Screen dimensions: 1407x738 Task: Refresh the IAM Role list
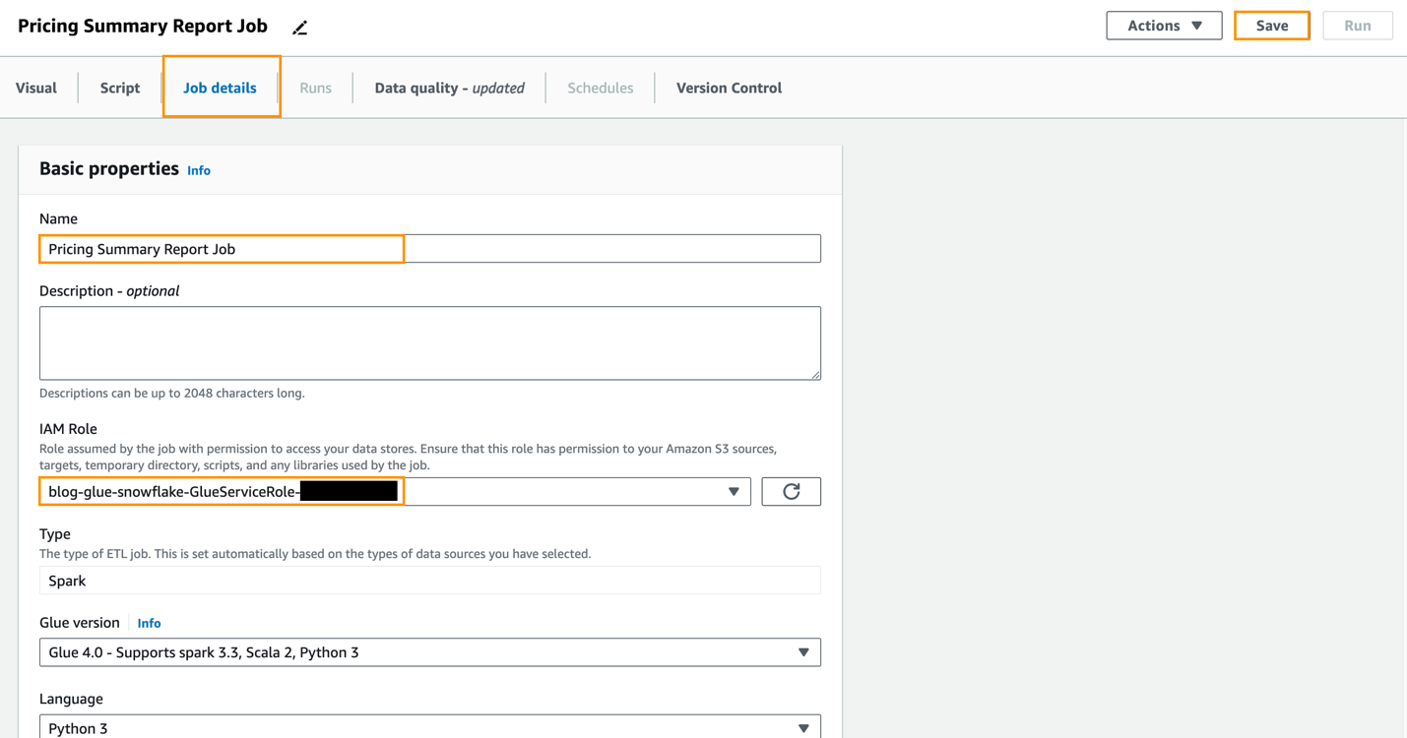[x=791, y=491]
